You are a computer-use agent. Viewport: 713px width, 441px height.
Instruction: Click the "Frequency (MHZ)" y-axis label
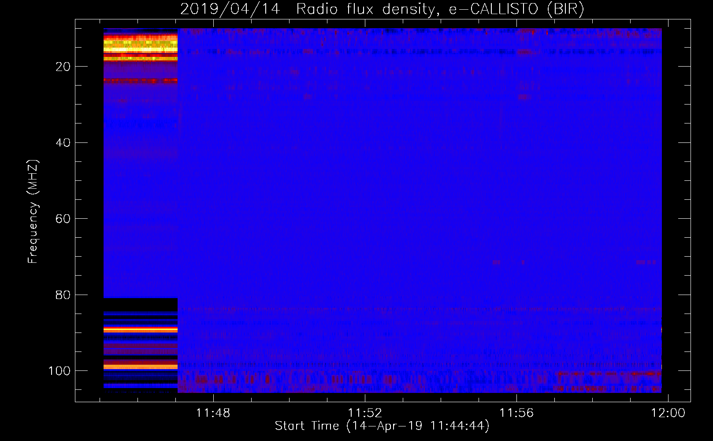[33, 212]
